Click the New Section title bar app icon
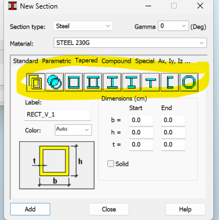The width and height of the screenshot is (219, 220). [13, 6]
